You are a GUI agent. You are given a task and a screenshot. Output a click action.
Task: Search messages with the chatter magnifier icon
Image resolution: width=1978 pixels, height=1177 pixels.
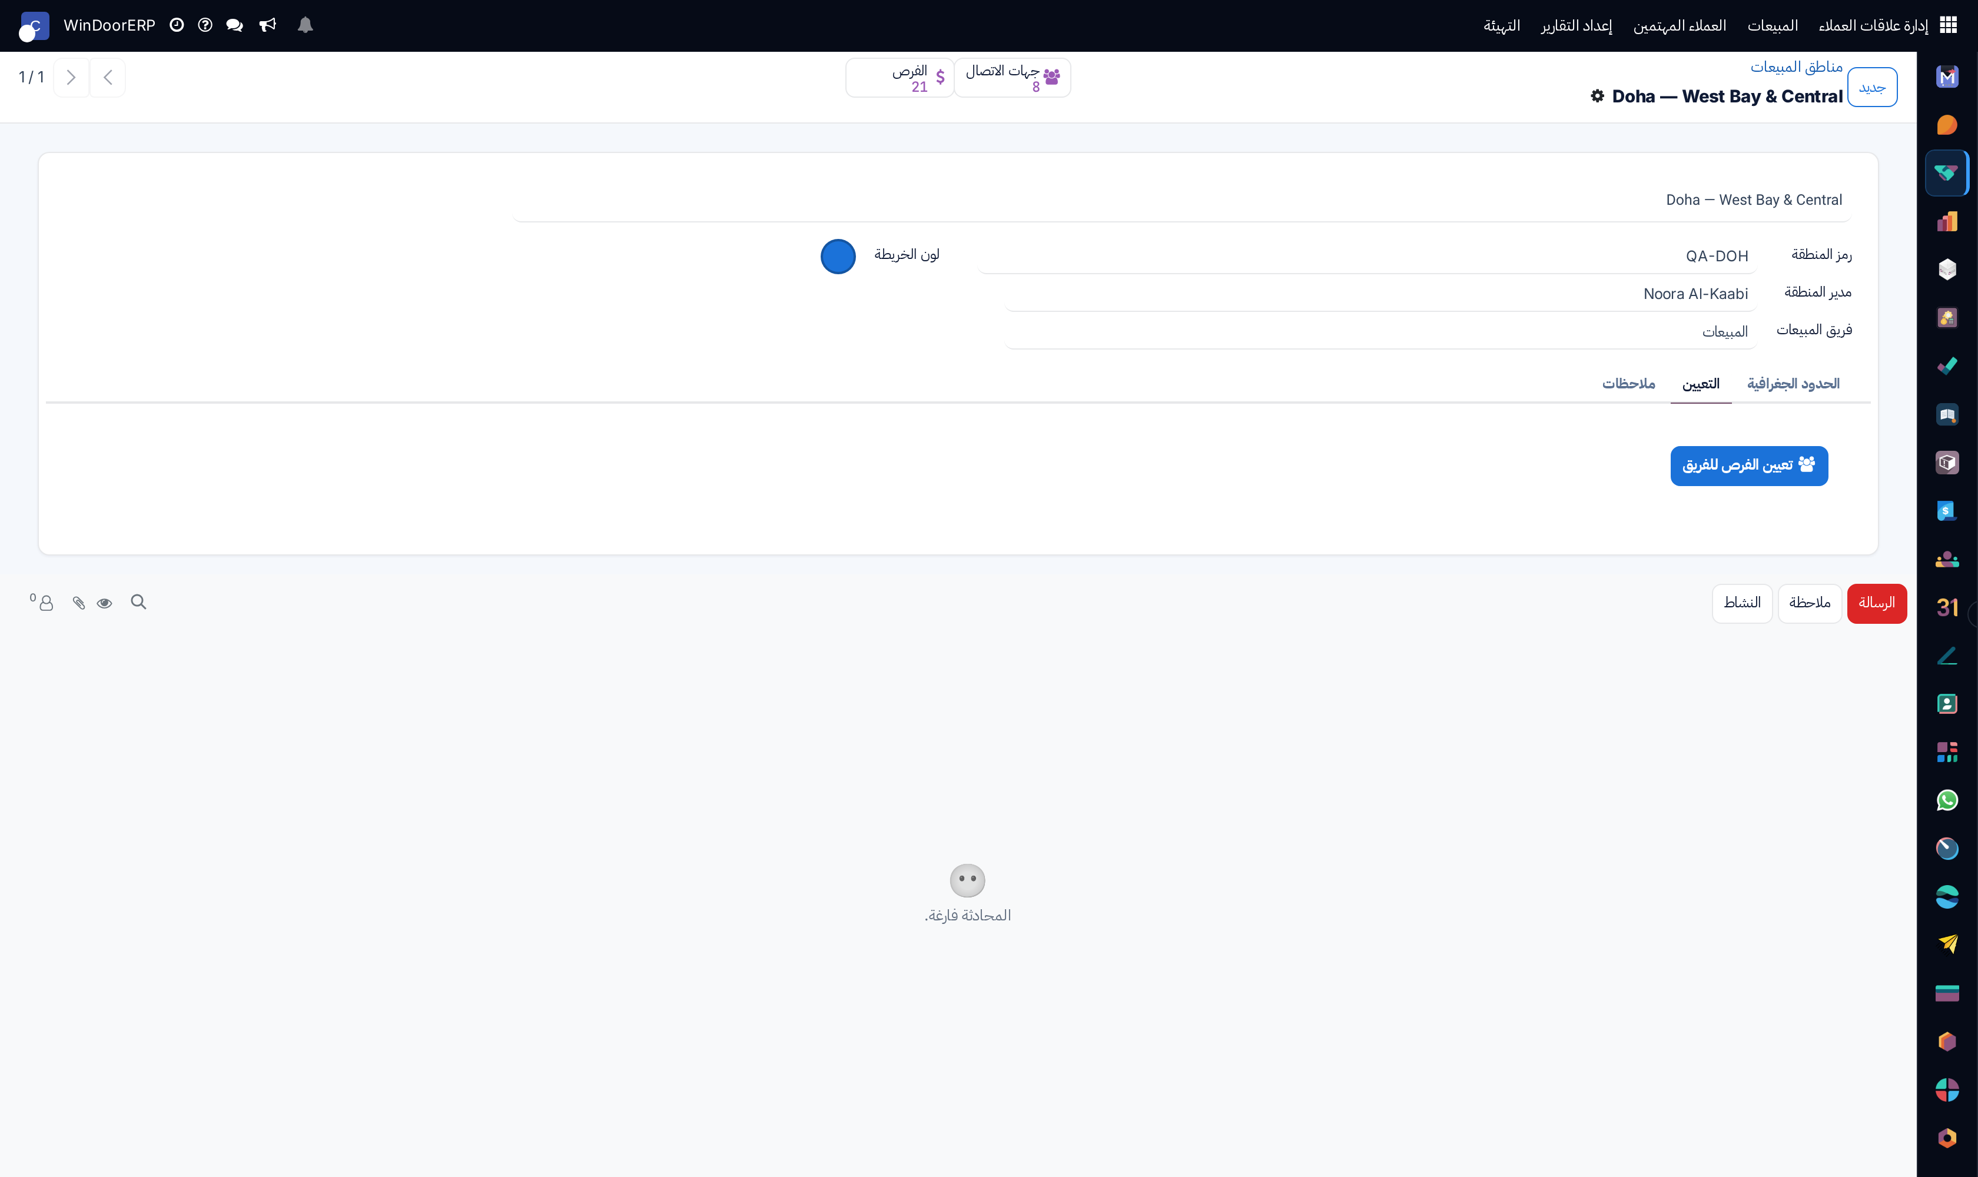[x=138, y=602]
